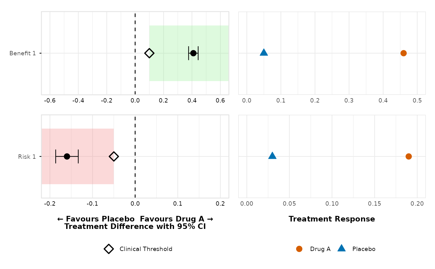Click the Benefit 1 clinical threshold diamond

(149, 53)
